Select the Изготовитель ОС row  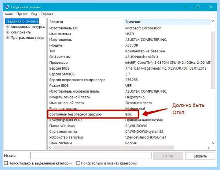[x=130, y=28]
